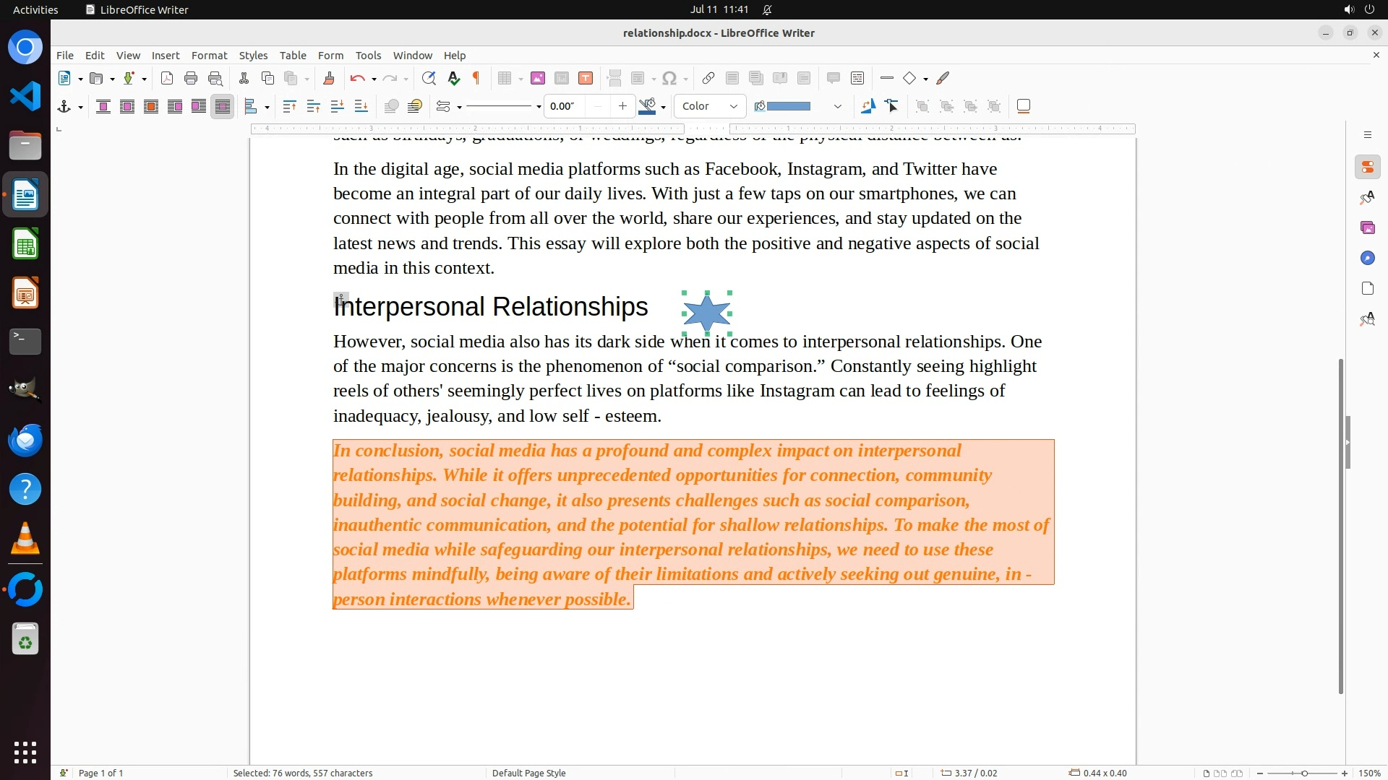
Task: Open the Insert Special Character omega icon
Action: 669,78
